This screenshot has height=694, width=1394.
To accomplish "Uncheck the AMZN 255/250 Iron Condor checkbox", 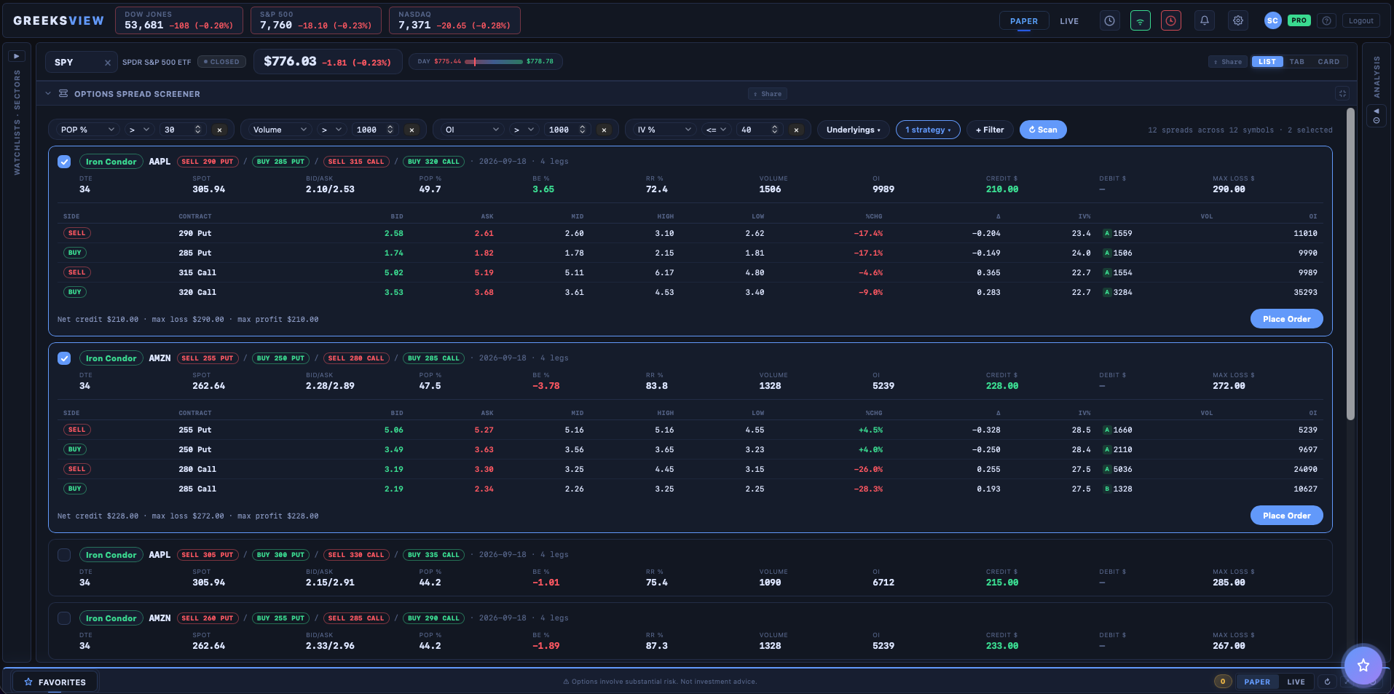I will (64, 358).
